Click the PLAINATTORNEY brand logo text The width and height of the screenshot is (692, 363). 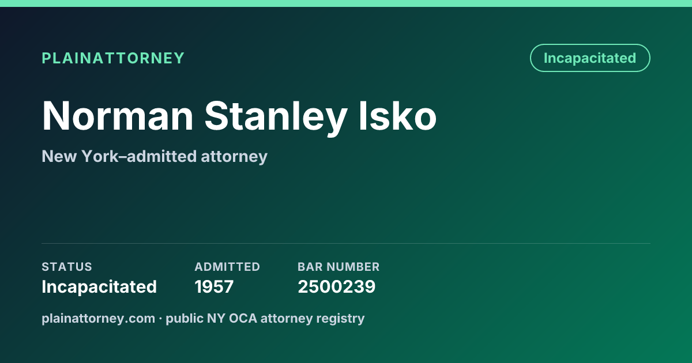click(113, 58)
